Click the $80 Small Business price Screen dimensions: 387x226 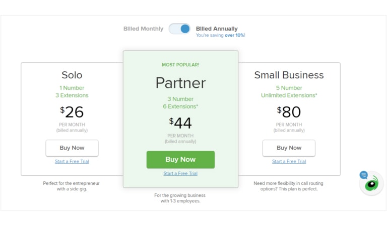click(289, 112)
